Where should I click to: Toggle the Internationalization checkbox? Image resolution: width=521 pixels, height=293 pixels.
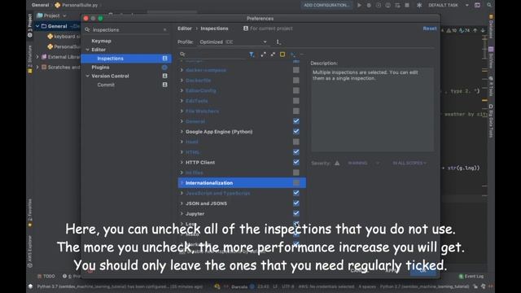point(296,182)
